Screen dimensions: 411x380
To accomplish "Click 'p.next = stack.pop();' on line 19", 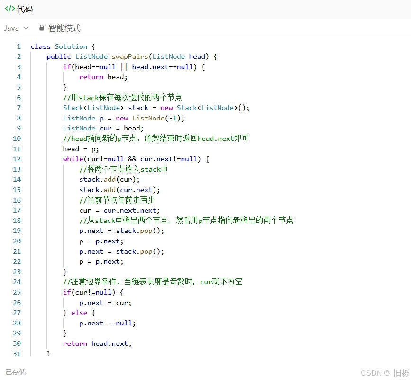I will (122, 231).
